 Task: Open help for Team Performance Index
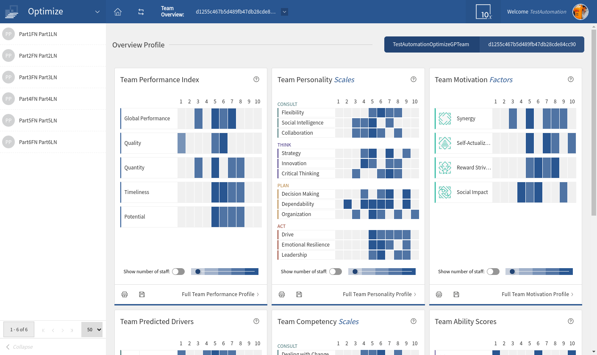pos(256,79)
